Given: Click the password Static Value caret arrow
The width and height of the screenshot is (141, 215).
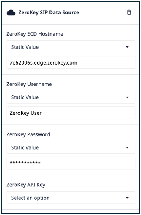Looking at the screenshot, I should coord(127,147).
